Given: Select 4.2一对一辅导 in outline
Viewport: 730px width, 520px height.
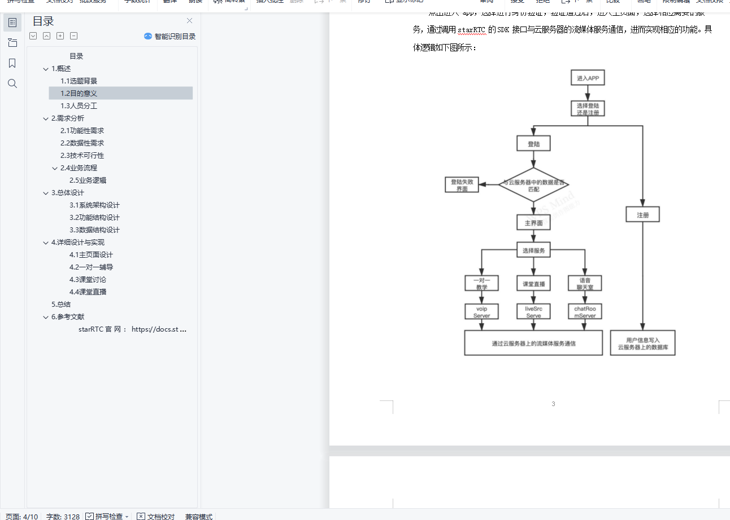Looking at the screenshot, I should (92, 267).
